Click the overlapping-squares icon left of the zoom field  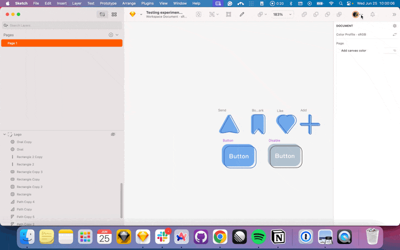coord(260,14)
